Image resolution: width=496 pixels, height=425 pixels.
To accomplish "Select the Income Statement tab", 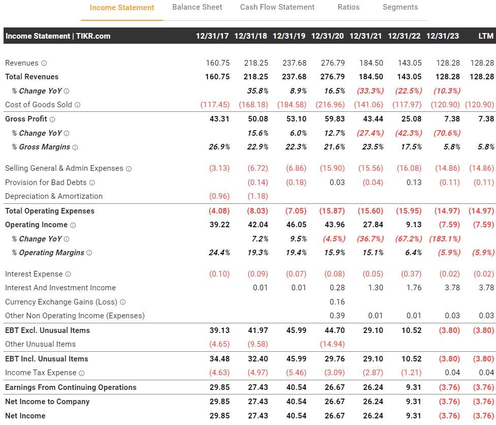I will 122,8.
